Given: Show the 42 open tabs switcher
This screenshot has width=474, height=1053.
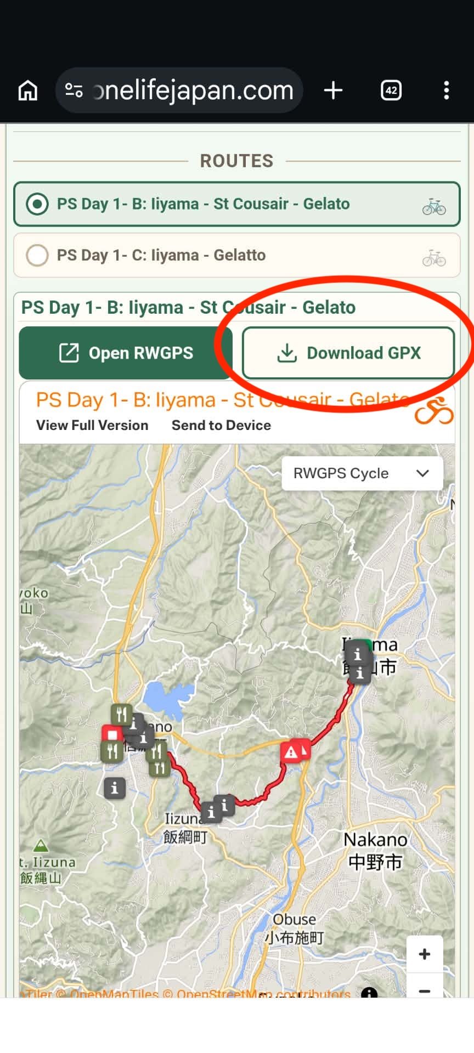Looking at the screenshot, I should (x=391, y=90).
